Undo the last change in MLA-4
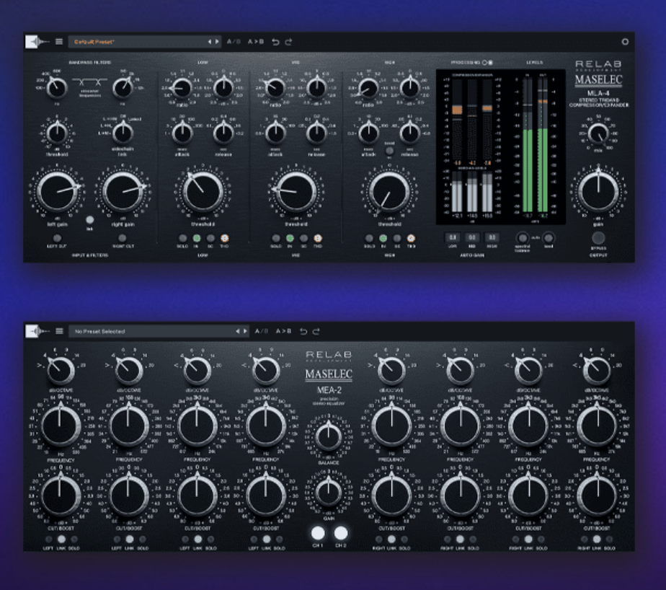 pos(275,42)
